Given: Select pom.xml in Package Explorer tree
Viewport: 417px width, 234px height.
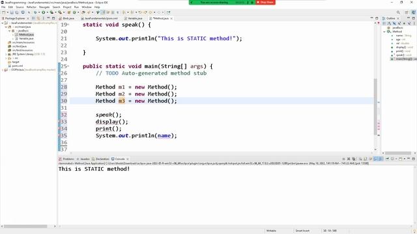Looking at the screenshot, I should (15, 66).
